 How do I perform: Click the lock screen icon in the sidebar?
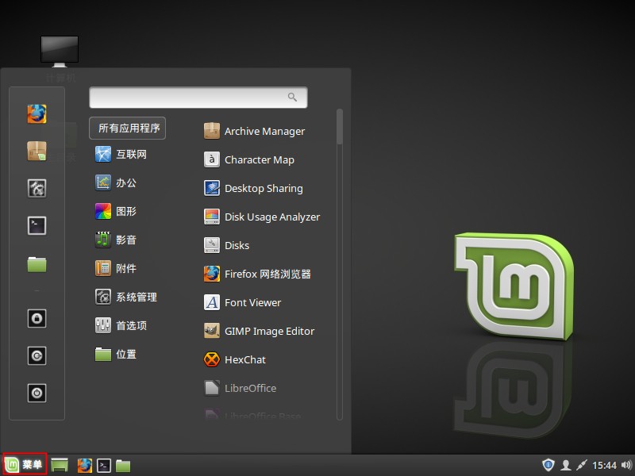tap(37, 318)
